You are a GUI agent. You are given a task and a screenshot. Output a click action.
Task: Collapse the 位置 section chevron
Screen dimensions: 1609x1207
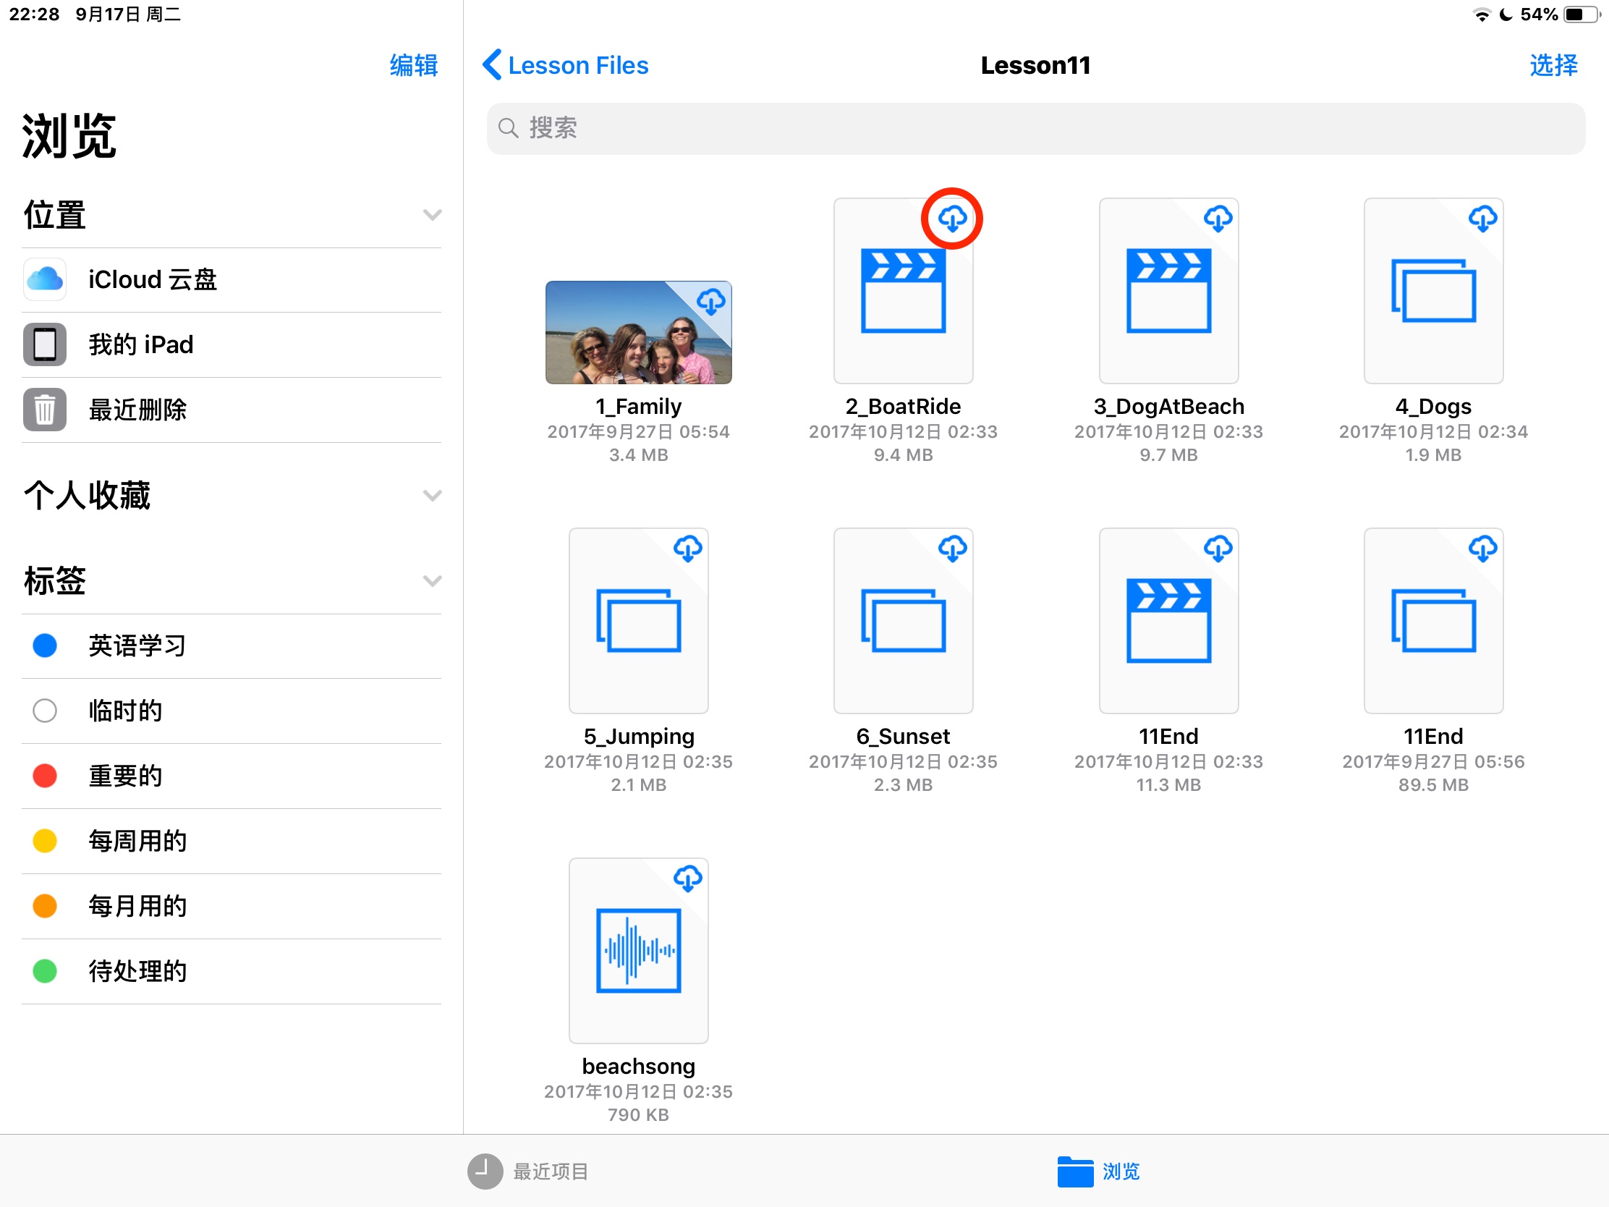432,215
